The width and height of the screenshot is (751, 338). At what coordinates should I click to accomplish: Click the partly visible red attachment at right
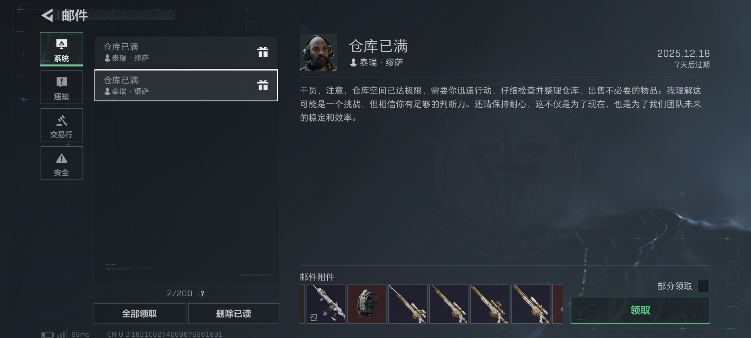(x=557, y=304)
